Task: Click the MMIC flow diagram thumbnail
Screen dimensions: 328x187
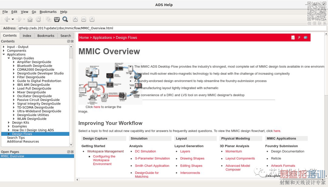Action: click(x=110, y=83)
